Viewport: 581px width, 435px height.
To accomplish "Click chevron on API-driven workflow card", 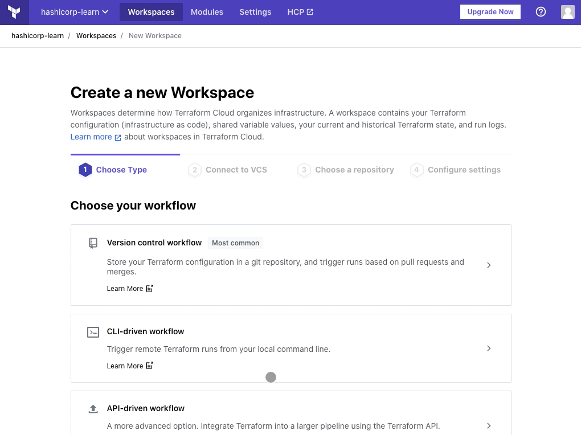I will pos(489,426).
